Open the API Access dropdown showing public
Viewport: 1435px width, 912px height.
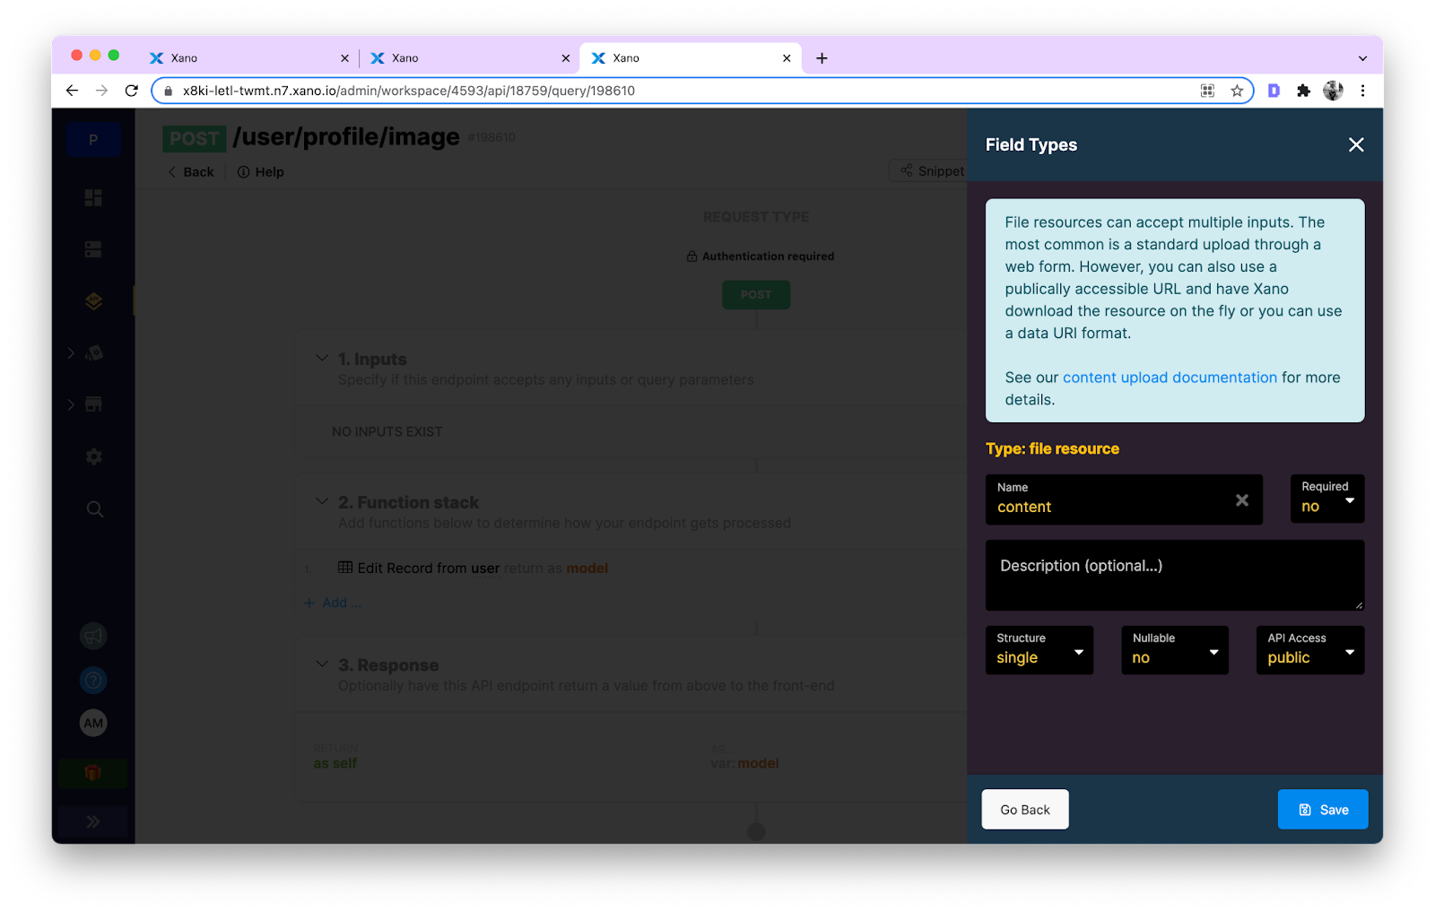click(1309, 650)
